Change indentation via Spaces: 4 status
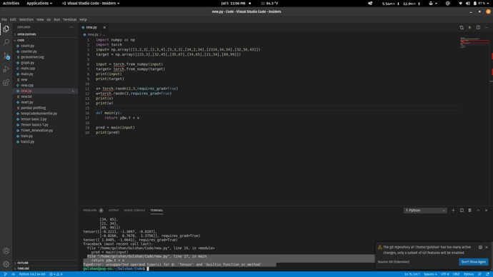 (x=430, y=274)
